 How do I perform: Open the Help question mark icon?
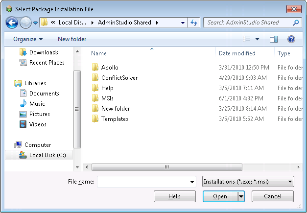pyautogui.click(x=291, y=39)
